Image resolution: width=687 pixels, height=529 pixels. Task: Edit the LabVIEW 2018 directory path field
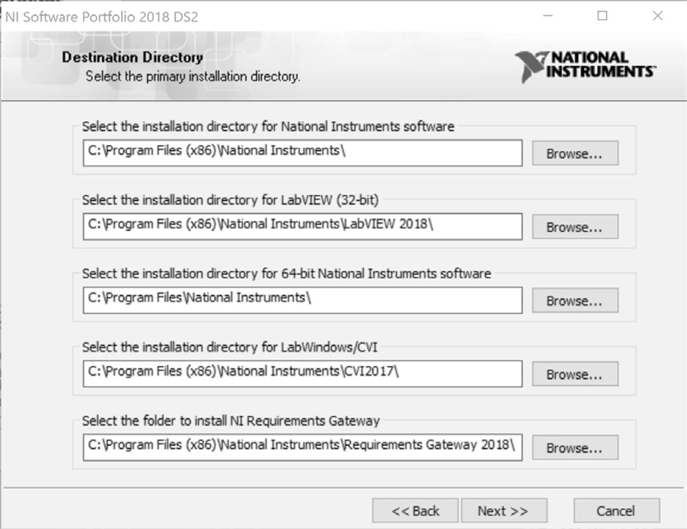[x=302, y=226]
